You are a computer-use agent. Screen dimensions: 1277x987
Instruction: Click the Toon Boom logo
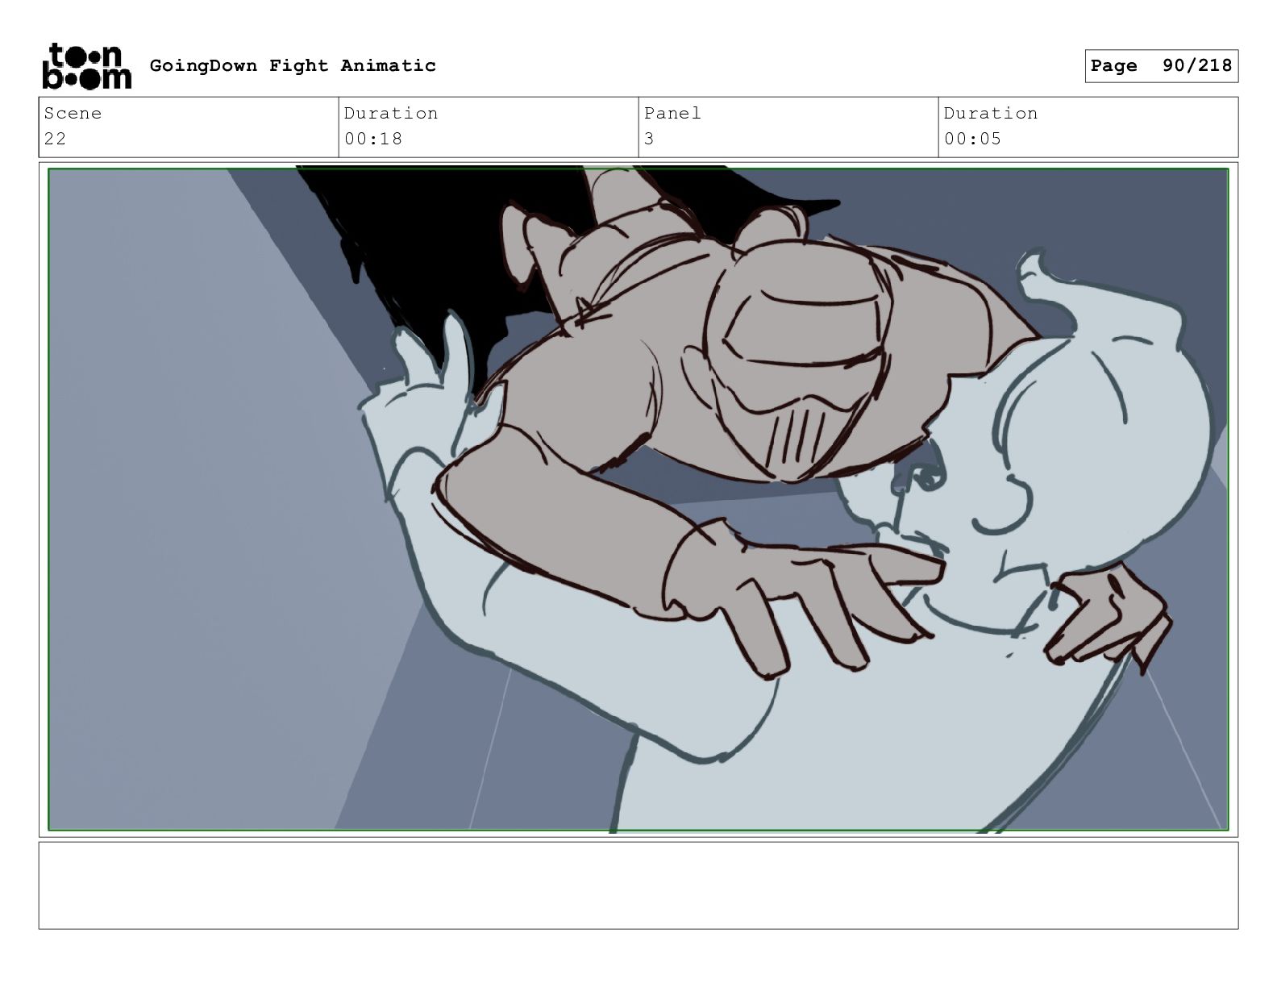tap(85, 66)
